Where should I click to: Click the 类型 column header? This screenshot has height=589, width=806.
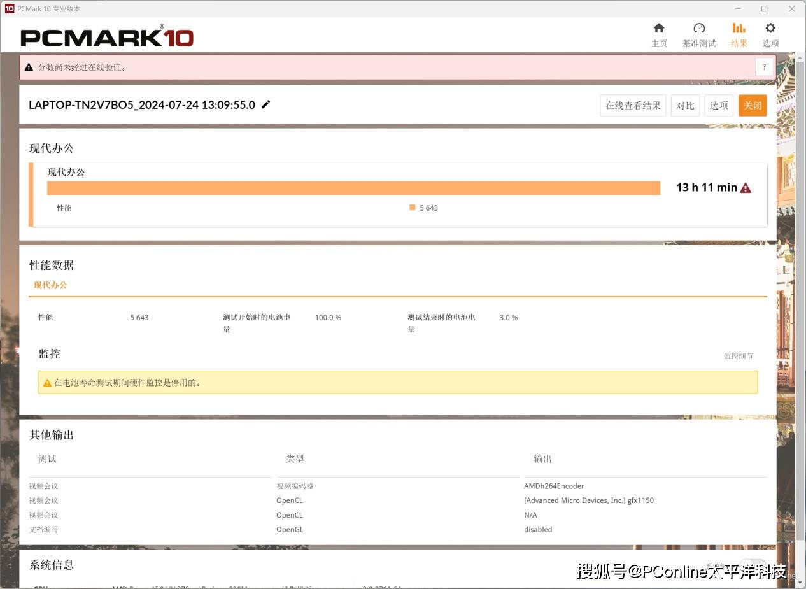point(295,458)
